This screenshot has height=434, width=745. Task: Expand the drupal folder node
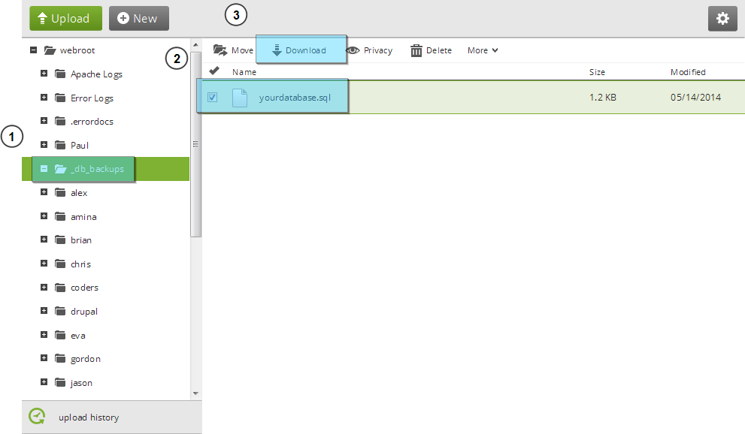(x=44, y=311)
